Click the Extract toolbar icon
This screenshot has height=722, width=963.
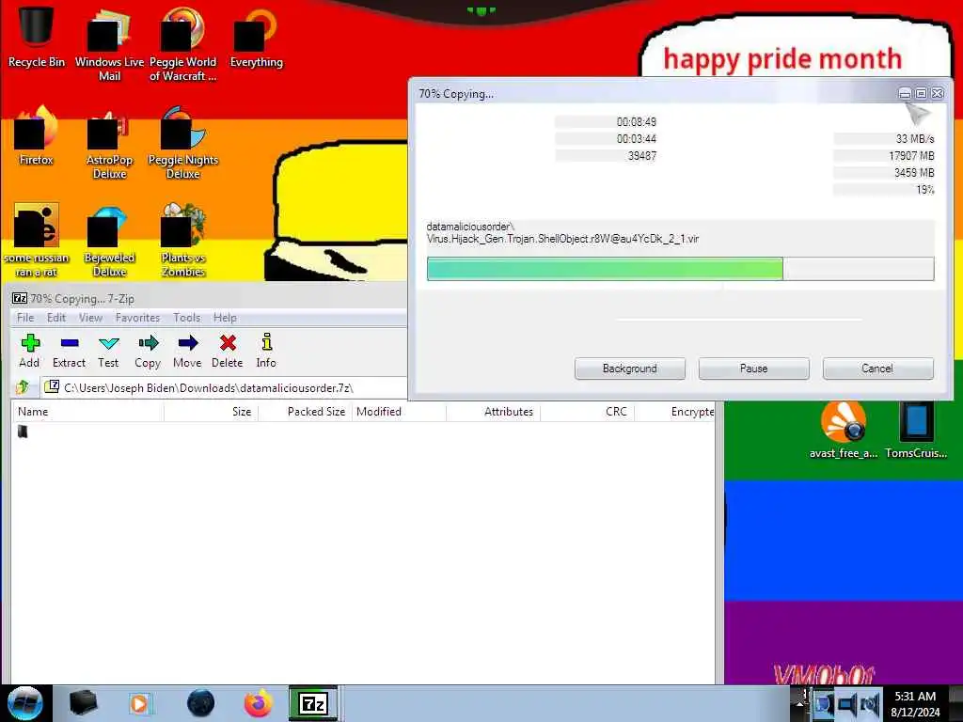click(69, 351)
